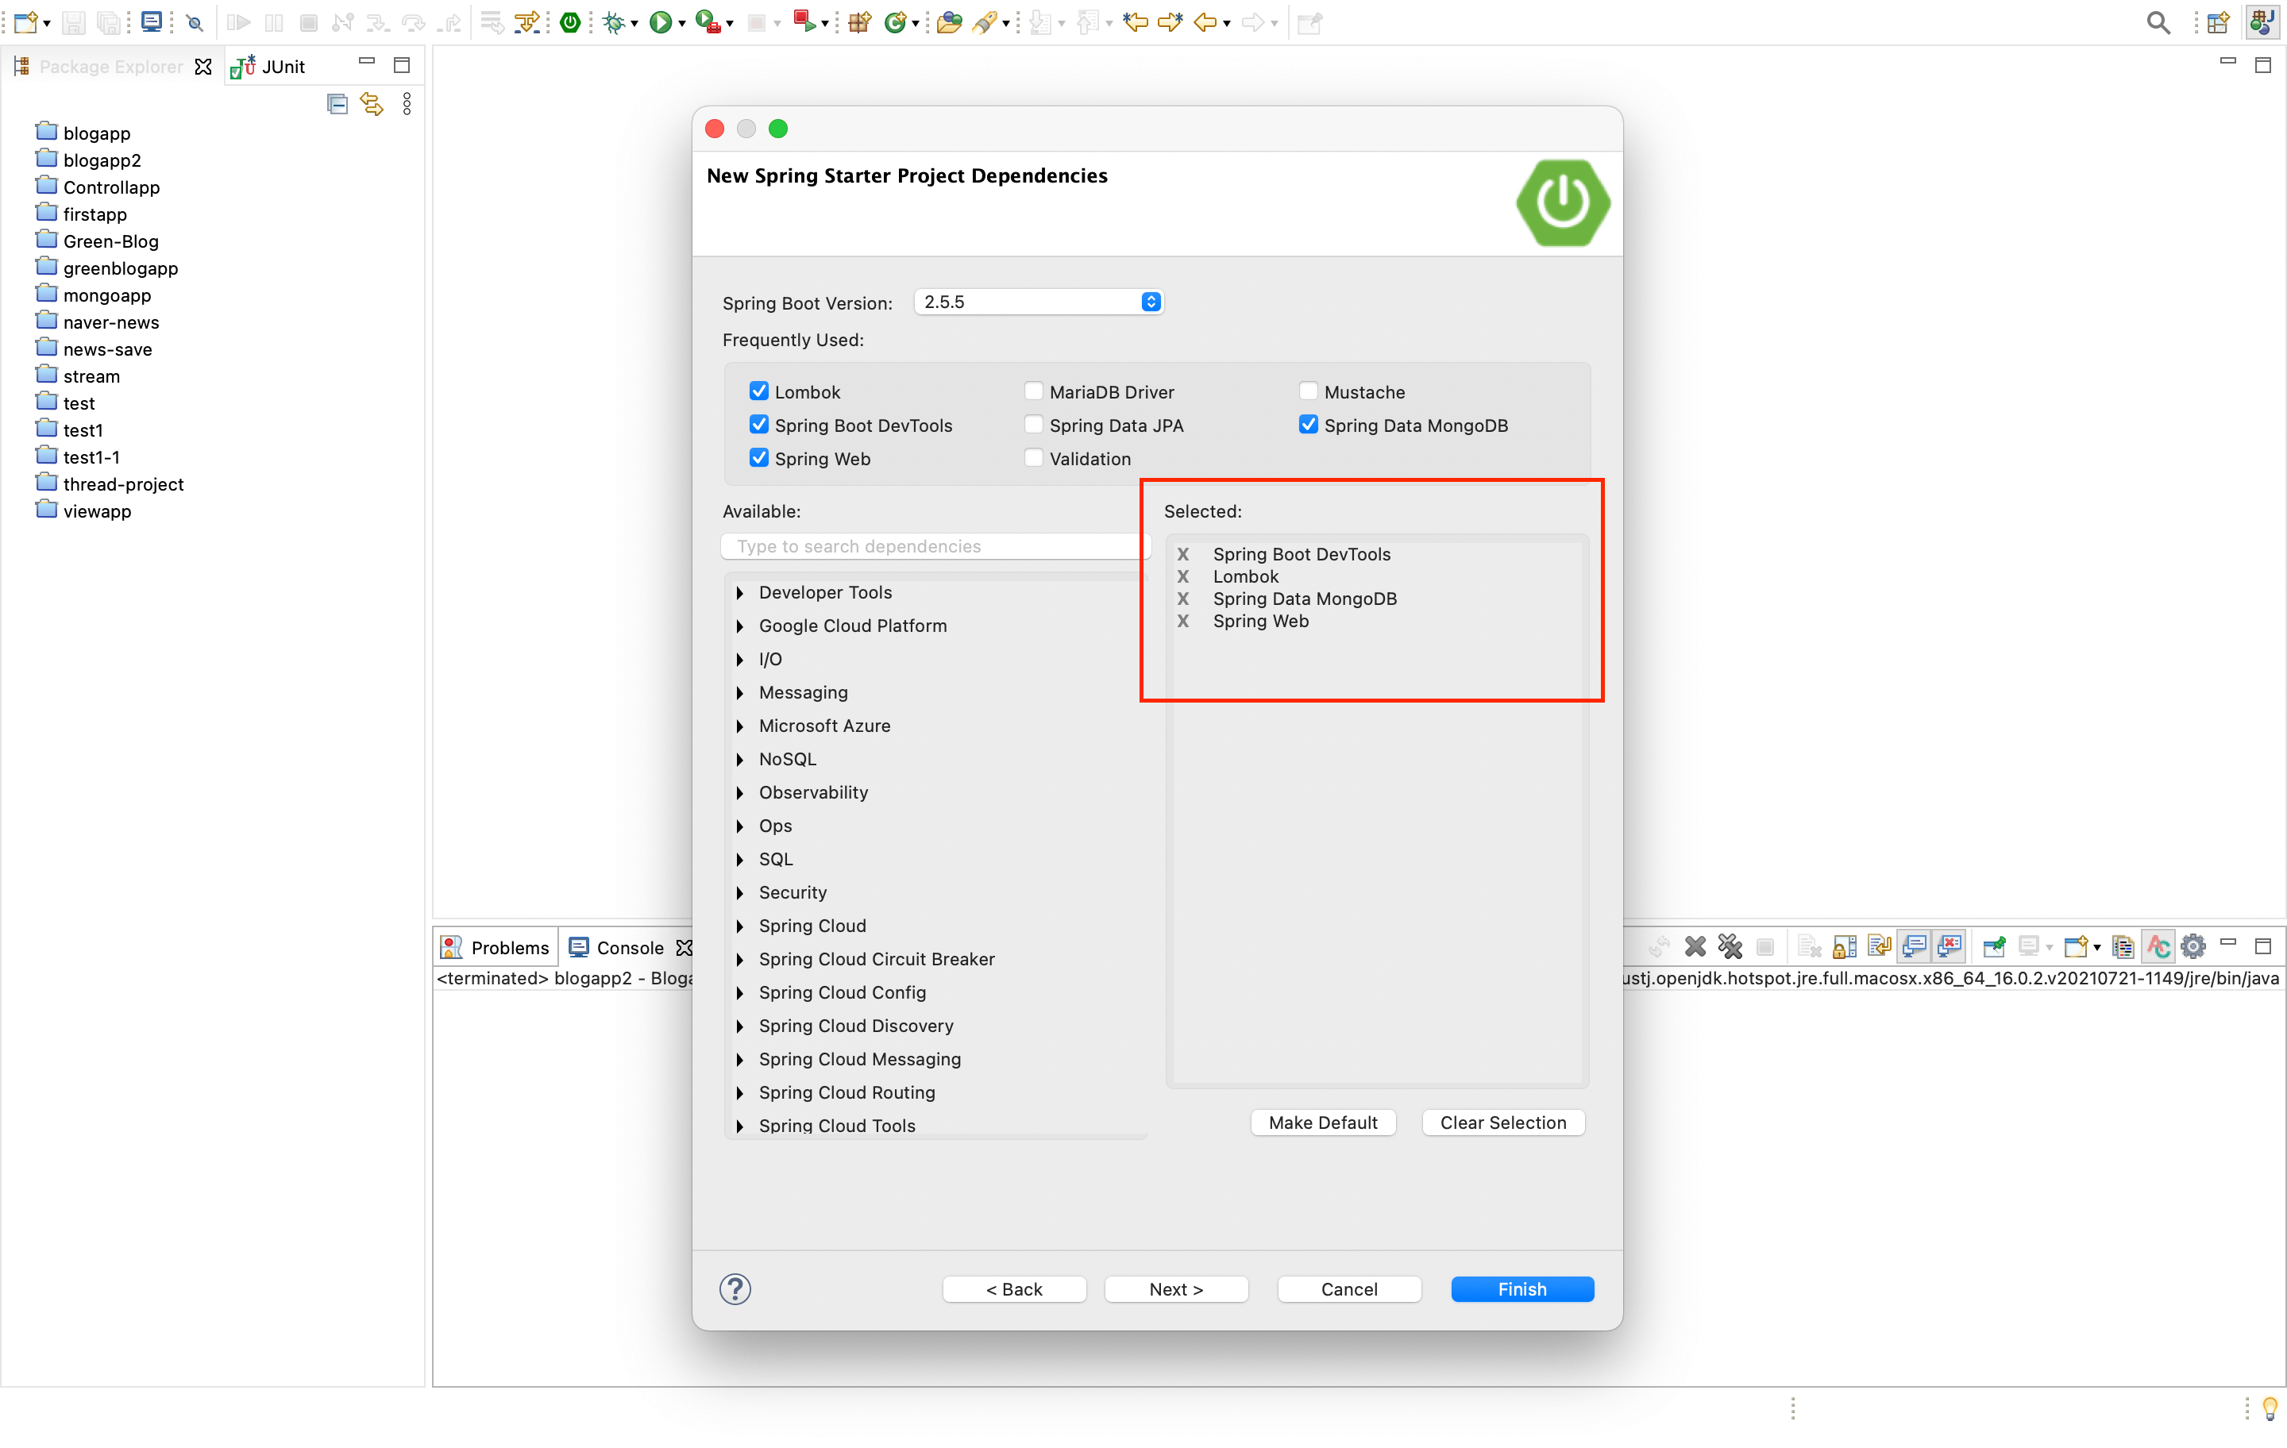Click the Console settings gear icon

tap(2192, 945)
